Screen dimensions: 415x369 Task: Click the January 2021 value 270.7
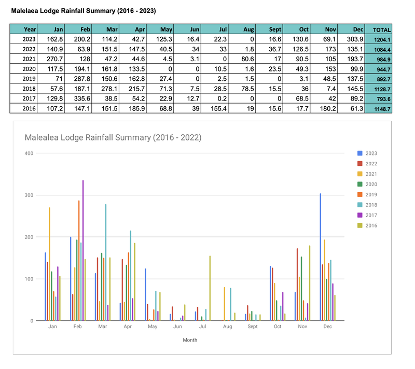coord(51,59)
